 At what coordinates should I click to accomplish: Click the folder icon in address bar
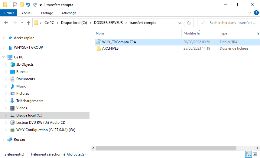click(x=36, y=23)
